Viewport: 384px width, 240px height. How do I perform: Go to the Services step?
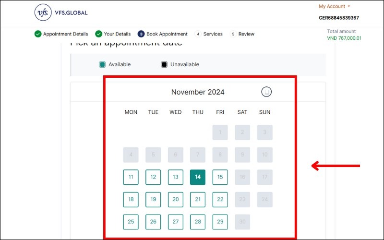(x=213, y=34)
